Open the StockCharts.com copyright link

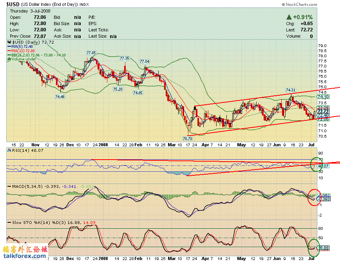click(x=299, y=4)
